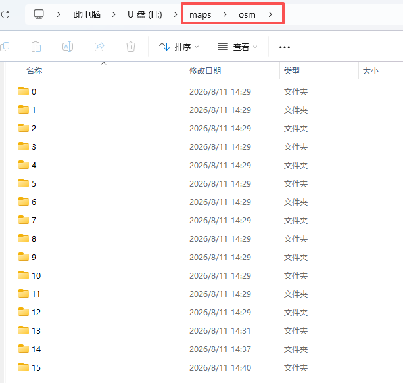Click folder name 13
Viewport: 403px width, 383px height.
(36, 331)
